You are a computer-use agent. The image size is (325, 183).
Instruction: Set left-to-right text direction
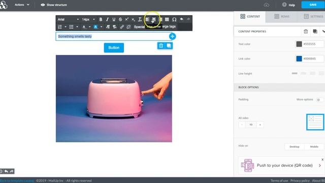(x=108, y=27)
